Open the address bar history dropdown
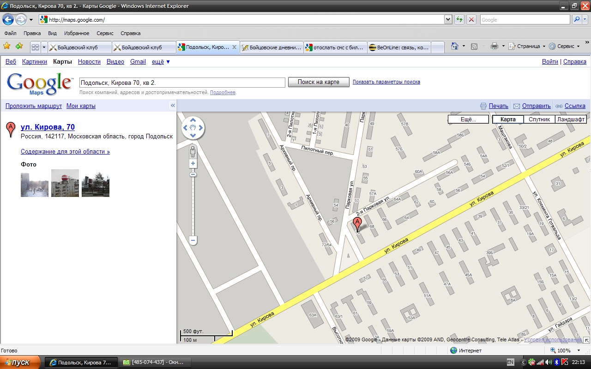The height and width of the screenshot is (369, 591). 448,20
